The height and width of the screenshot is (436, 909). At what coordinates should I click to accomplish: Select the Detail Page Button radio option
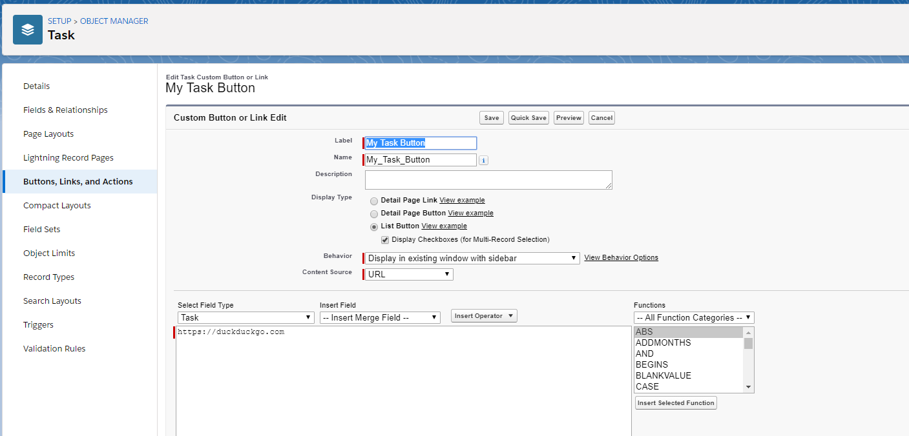374,213
